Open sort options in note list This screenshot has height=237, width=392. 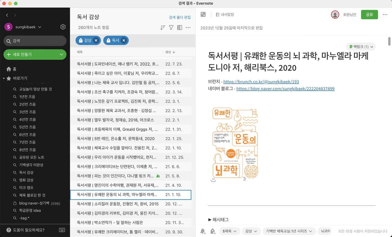point(163,28)
